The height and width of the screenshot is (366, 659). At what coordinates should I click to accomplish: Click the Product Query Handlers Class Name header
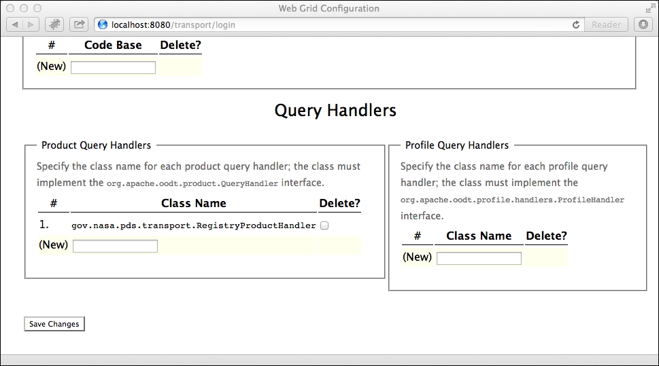(x=193, y=203)
